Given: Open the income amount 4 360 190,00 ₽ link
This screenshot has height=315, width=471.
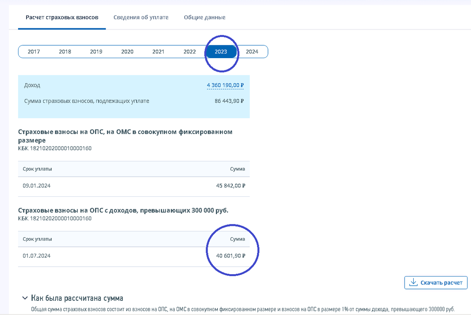Looking at the screenshot, I should [x=226, y=85].
